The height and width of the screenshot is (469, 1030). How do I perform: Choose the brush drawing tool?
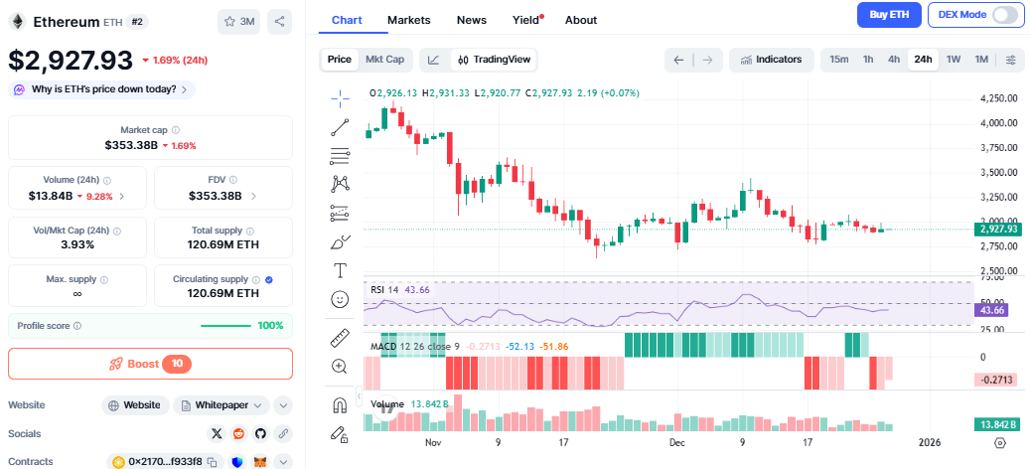(x=340, y=241)
